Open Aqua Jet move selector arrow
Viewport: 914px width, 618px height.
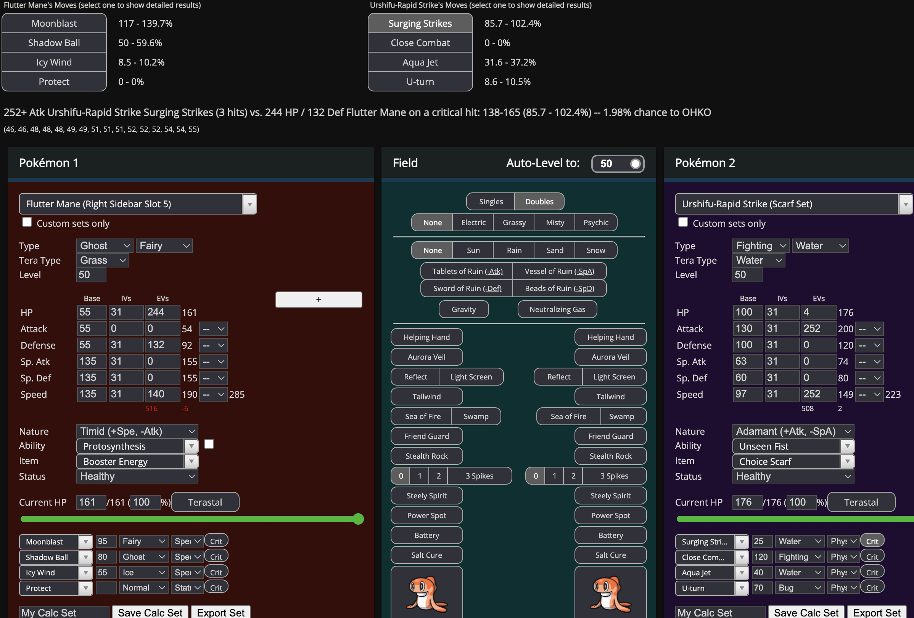click(x=741, y=572)
